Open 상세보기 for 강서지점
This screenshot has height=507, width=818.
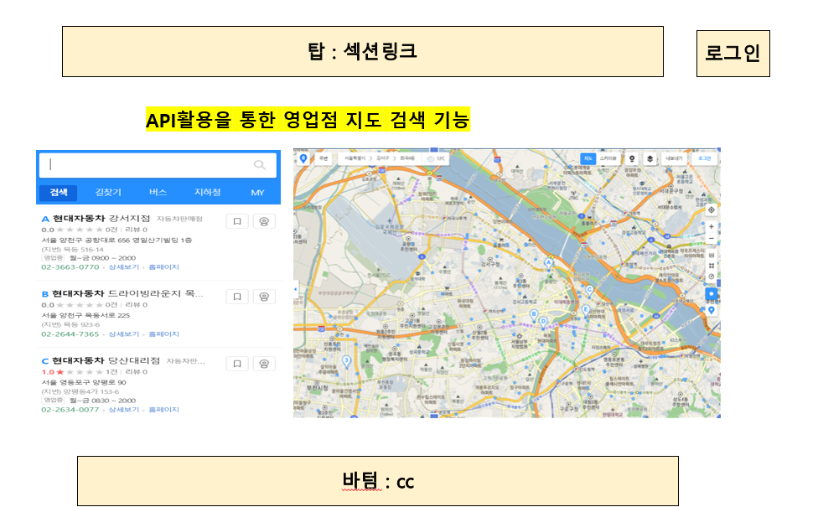tap(124, 267)
